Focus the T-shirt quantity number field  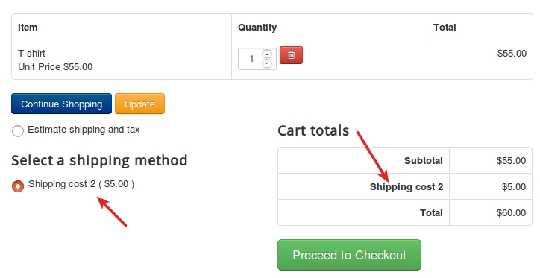click(251, 59)
